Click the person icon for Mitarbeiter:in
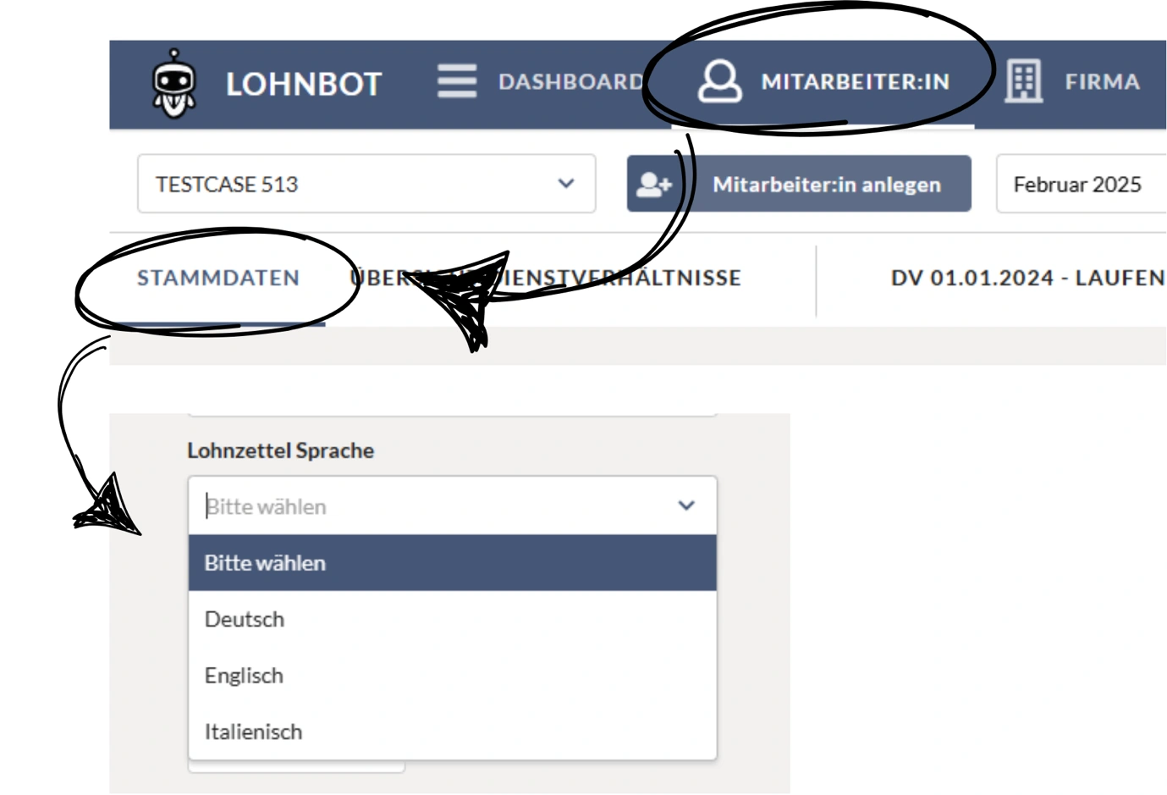Image resolution: width=1167 pixels, height=795 pixels. pos(719,81)
